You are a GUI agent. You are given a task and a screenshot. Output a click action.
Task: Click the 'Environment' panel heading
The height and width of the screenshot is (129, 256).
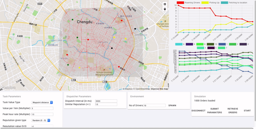click(x=137, y=96)
